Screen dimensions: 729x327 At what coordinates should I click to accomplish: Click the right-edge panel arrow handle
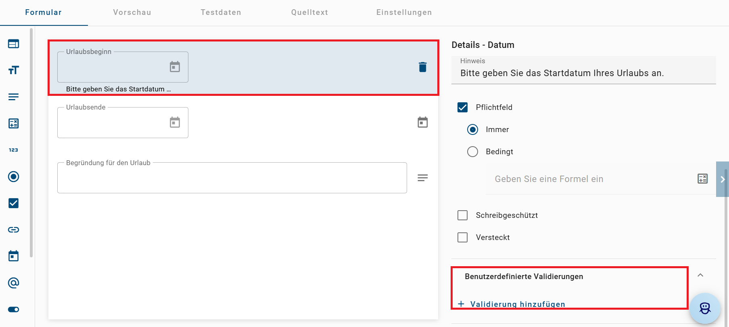(x=723, y=179)
